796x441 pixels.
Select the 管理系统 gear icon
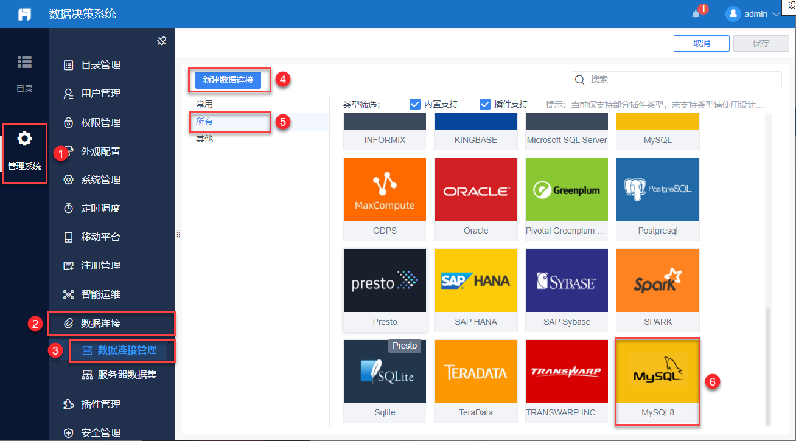[x=24, y=139]
